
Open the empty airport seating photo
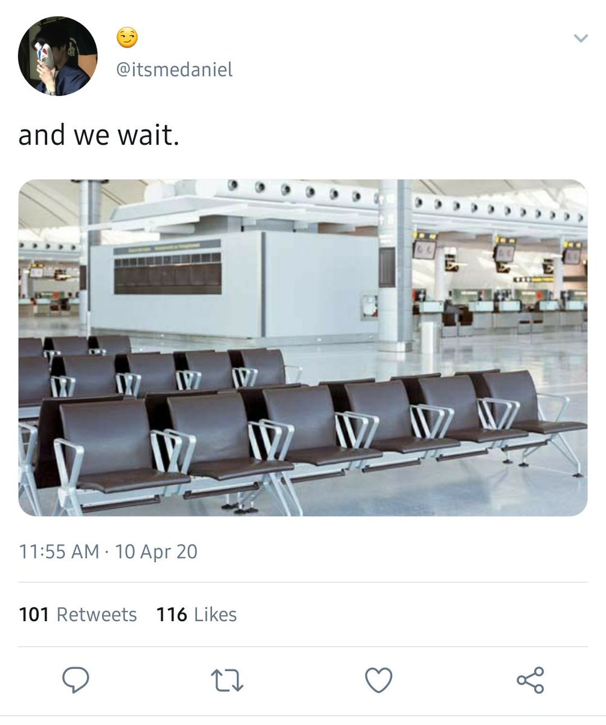point(303,347)
